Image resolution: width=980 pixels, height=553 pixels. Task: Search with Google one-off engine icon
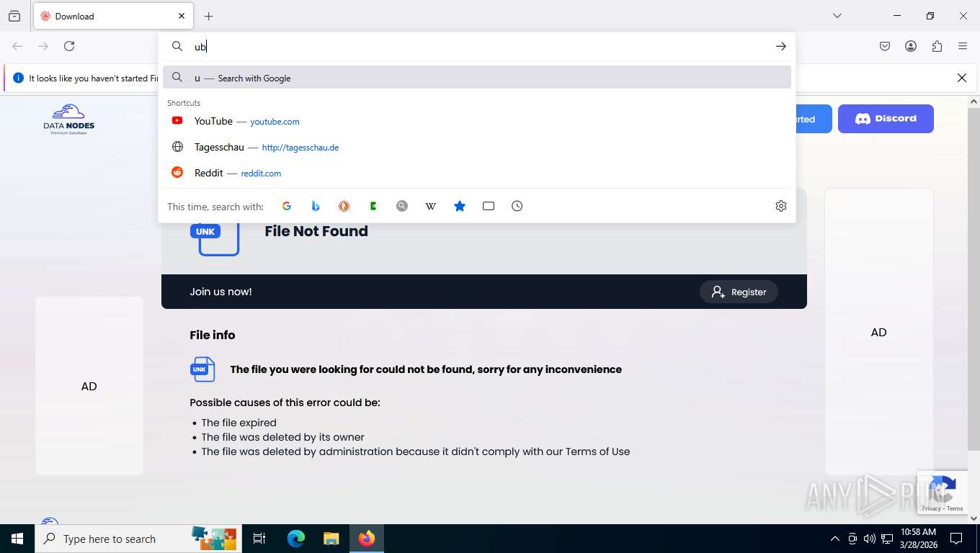click(287, 206)
